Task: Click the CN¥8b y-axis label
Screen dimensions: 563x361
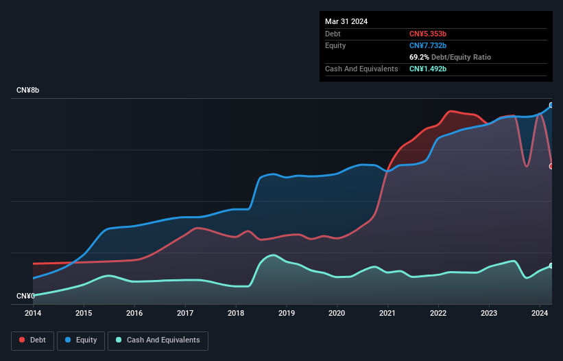Action: 27,90
